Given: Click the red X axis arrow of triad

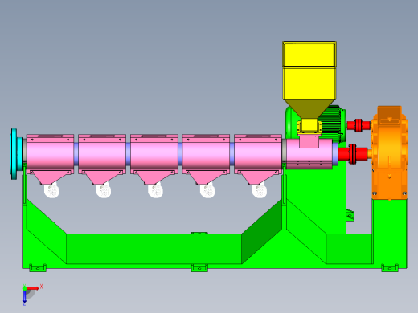Looking at the screenshot, I should click(x=33, y=288).
